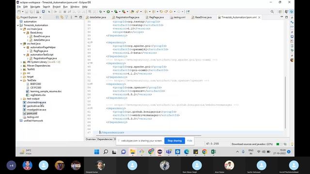Open the Window menu
The height and width of the screenshot is (174, 310).
(x=75, y=7)
